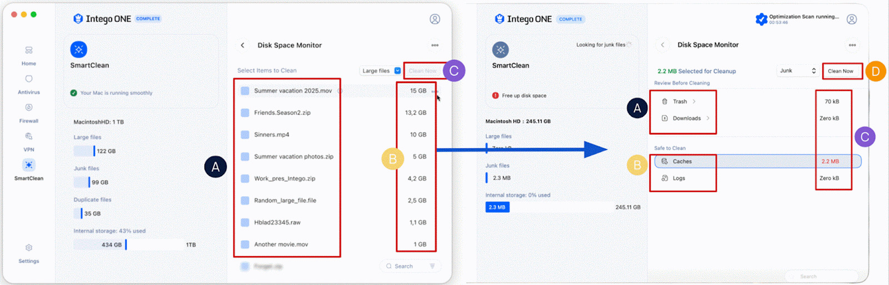This screenshot has height=285, width=889.
Task: Click the Free up disk space text
Action: pos(524,95)
